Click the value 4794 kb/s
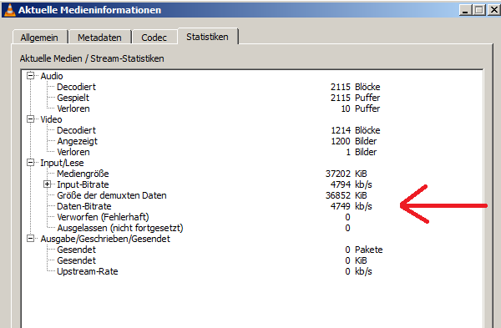501x328 pixels. 352,184
